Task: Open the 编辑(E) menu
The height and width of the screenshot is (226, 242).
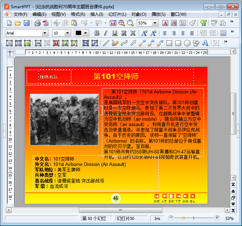Action: 39,14
